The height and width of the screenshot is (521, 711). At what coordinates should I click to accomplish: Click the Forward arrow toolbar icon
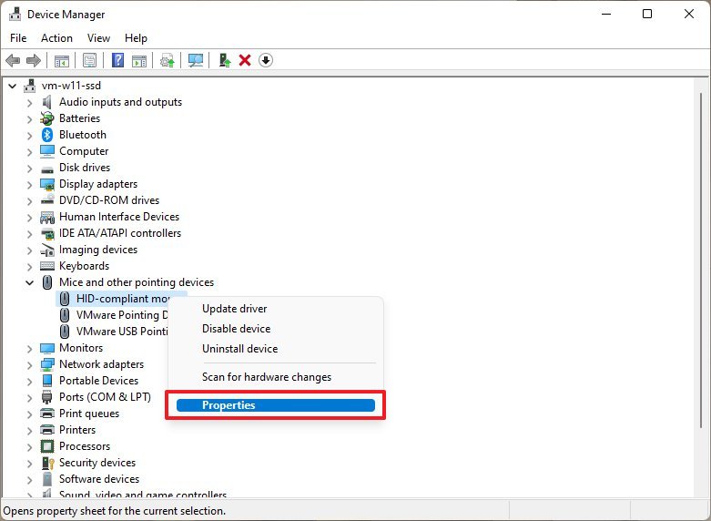pyautogui.click(x=34, y=60)
